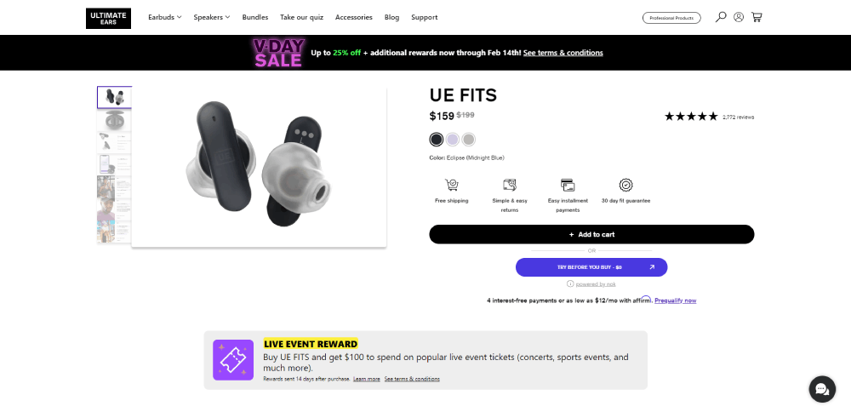Open the search icon in header
This screenshot has height=412, width=851.
721,17
